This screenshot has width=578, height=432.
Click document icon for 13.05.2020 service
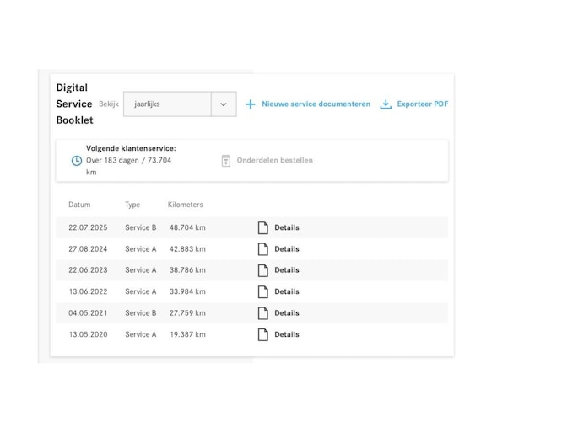pyautogui.click(x=262, y=334)
